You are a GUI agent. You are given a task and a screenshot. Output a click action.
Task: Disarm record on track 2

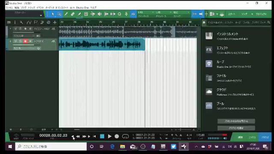tap(25, 41)
